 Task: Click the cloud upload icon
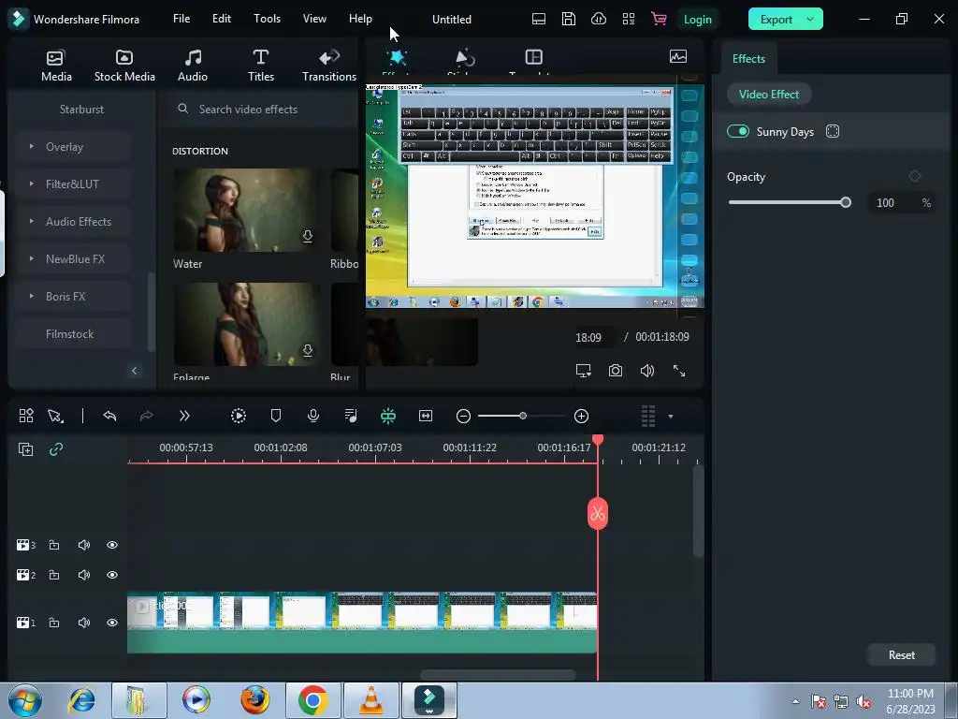pos(599,19)
